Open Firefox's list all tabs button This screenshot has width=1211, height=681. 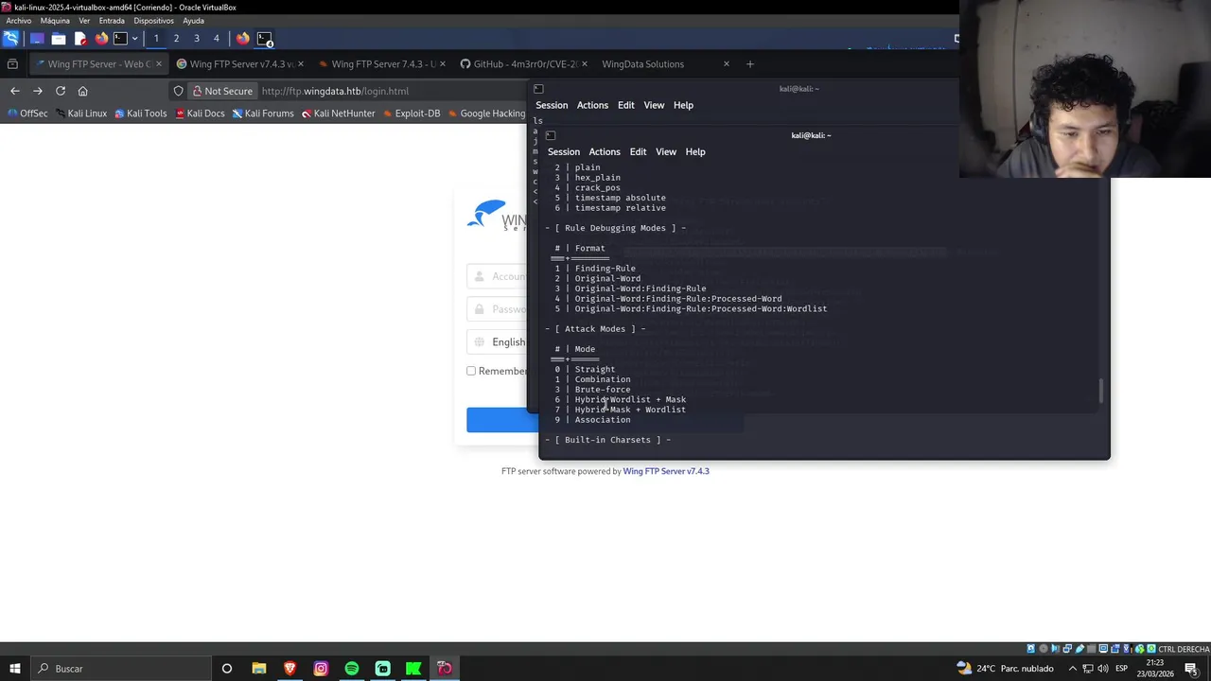pyautogui.click(x=12, y=64)
